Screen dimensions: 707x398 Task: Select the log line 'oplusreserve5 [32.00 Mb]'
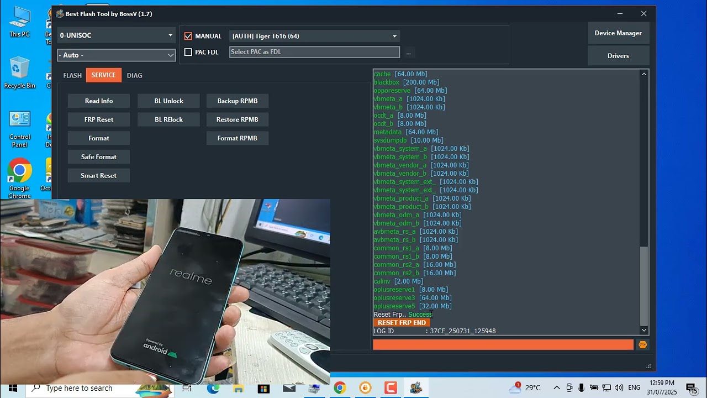pyautogui.click(x=413, y=306)
